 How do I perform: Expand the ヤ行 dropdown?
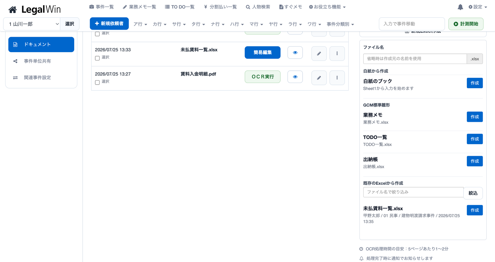276,24
